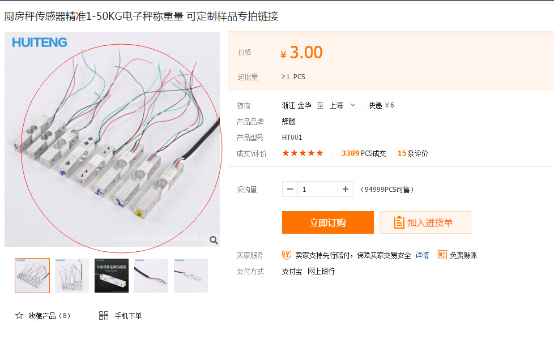Click the purchase quantity input field
Screen dimensions: 554x339
(x=318, y=189)
